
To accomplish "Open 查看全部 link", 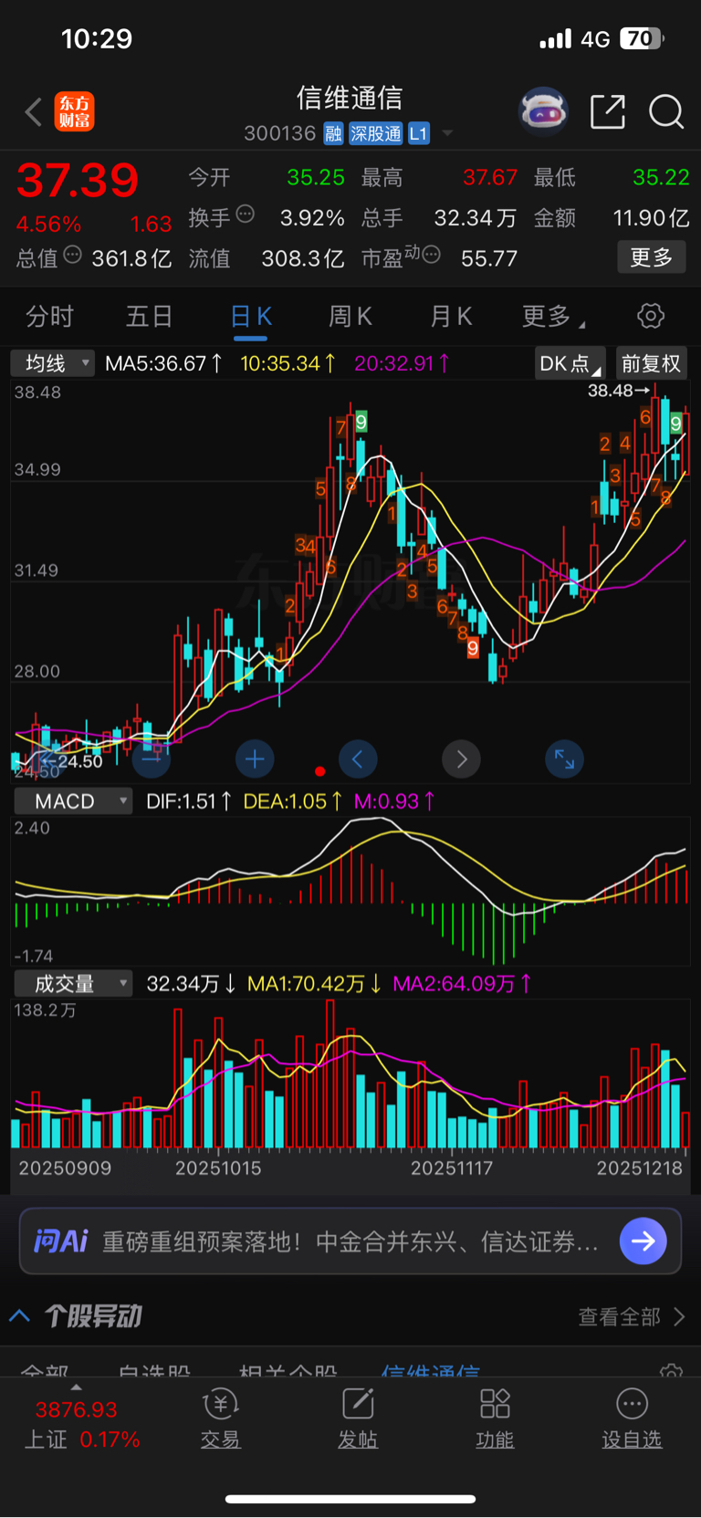I will tap(631, 1316).
